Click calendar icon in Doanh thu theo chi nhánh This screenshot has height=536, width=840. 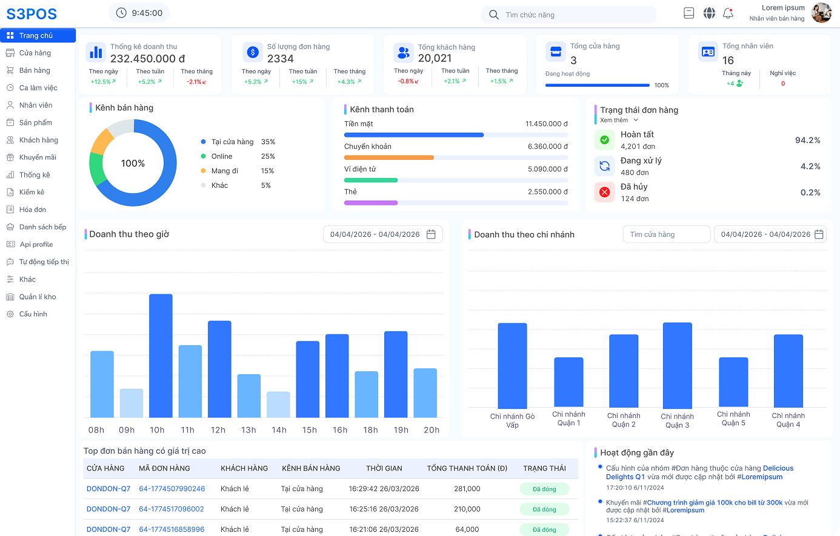tap(819, 234)
